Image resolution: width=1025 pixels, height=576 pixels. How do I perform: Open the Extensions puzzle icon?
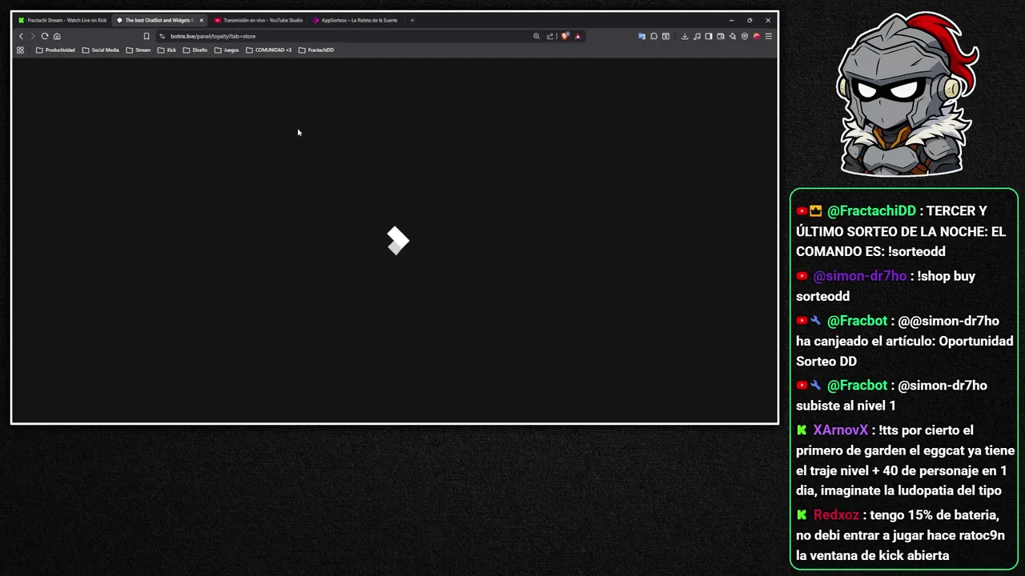pos(653,36)
